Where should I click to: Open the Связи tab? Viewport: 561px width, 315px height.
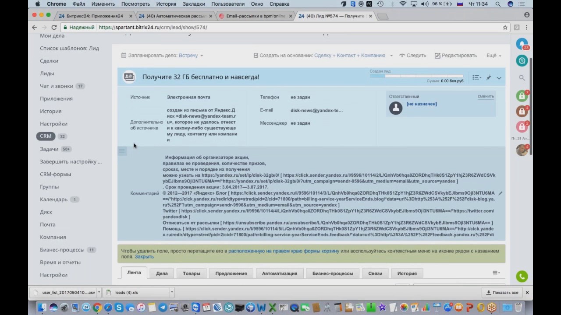pyautogui.click(x=375, y=273)
